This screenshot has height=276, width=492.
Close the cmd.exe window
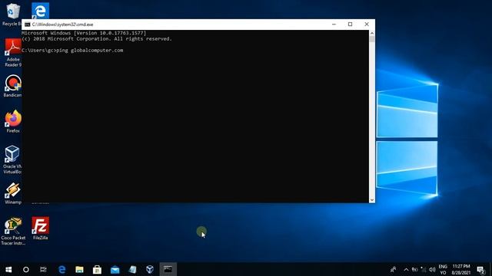coord(367,25)
